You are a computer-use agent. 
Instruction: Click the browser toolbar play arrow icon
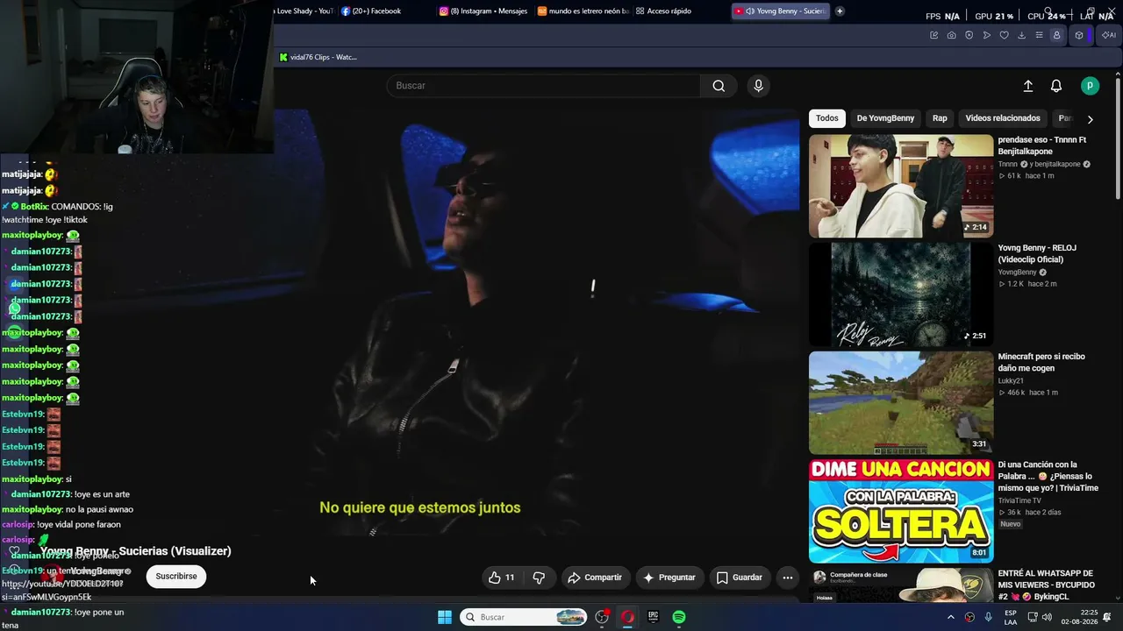(987, 35)
